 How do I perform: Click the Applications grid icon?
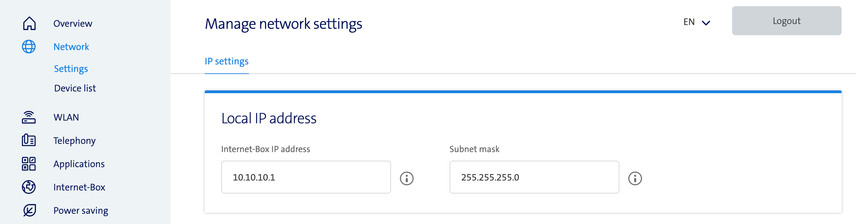pyautogui.click(x=29, y=164)
